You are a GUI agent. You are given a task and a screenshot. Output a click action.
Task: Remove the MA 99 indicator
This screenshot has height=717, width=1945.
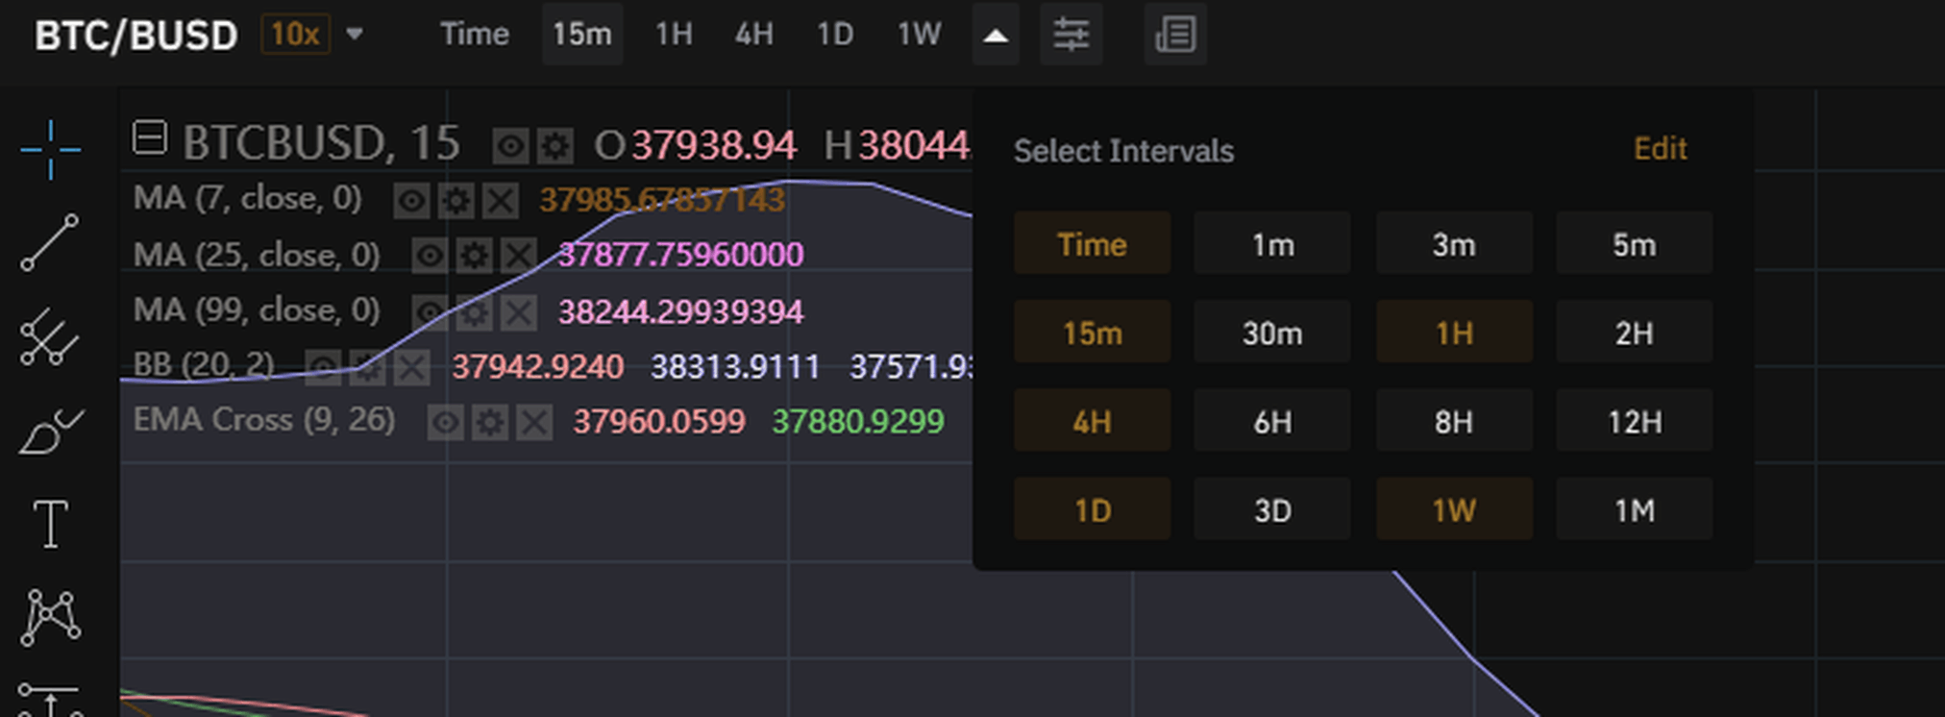tap(519, 311)
